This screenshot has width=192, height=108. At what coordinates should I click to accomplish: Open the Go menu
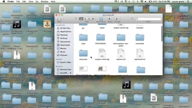click(37, 1)
